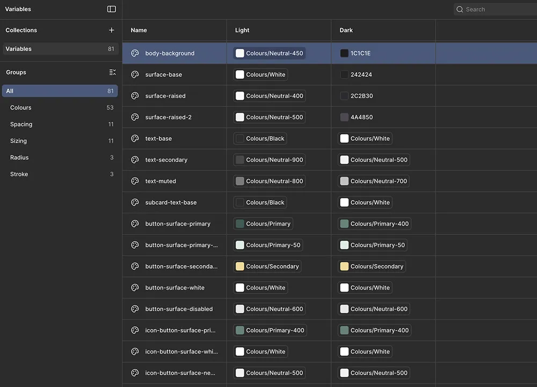The height and width of the screenshot is (387, 537).
Task: Select the button-surface-white variable name
Action: tap(175, 288)
